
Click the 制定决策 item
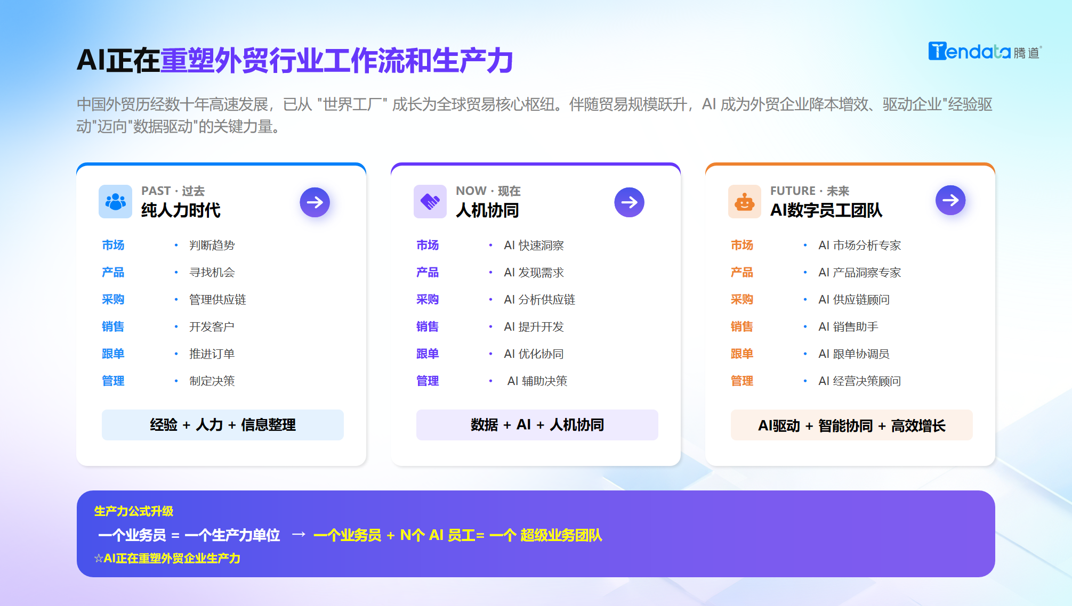coord(212,381)
